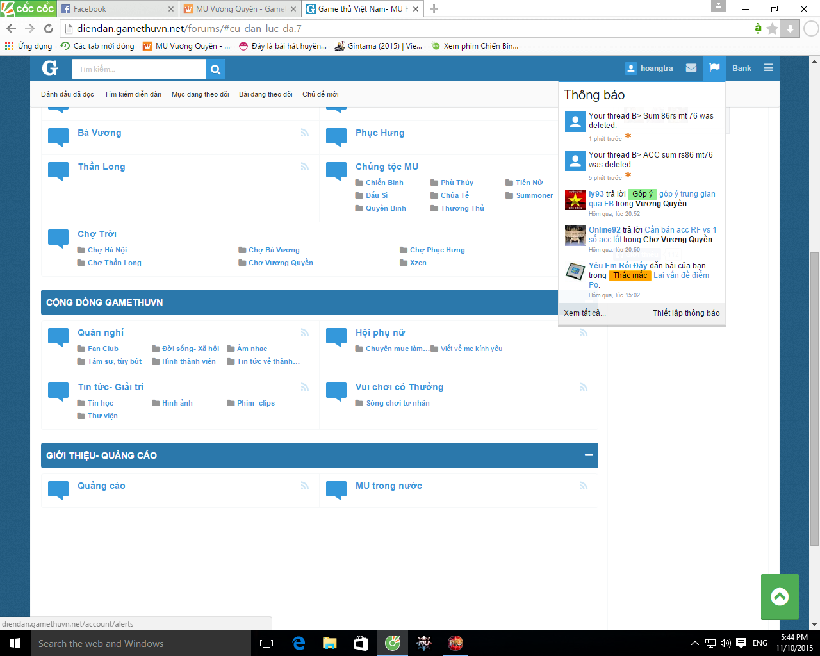Click the Xem tất cả alerts link
Viewport: 820px width, 656px height.
pos(584,313)
